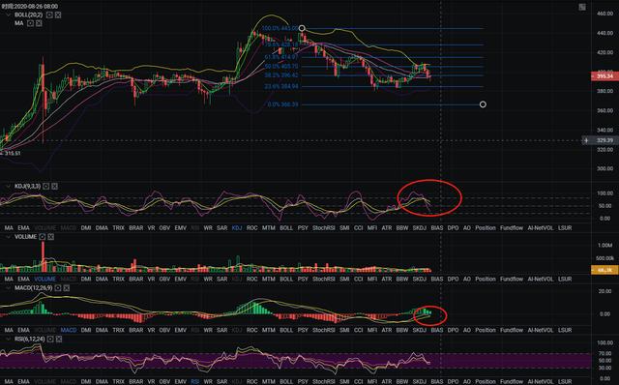
Task: Choose Position in the row beneath the volume chart
Action: (486, 279)
